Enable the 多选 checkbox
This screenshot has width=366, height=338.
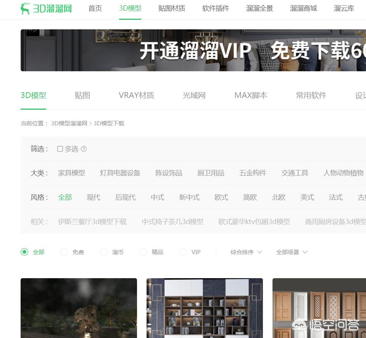tap(60, 149)
